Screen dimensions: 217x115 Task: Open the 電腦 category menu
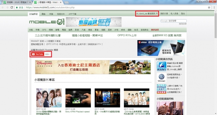click(x=64, y=30)
